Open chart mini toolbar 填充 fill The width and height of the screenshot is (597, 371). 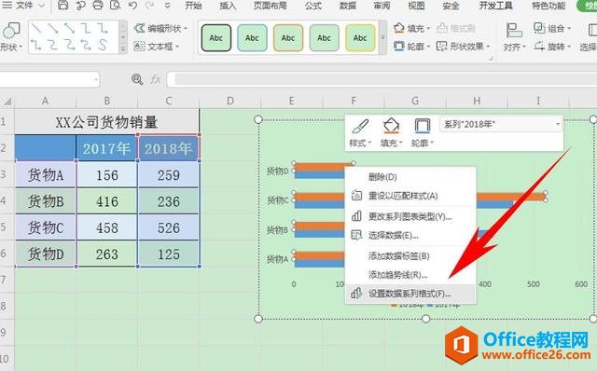[391, 132]
